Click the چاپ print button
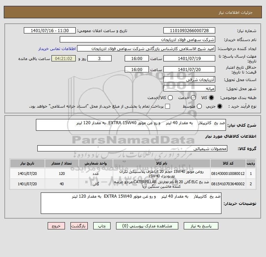This screenshot has height=257, width=266. coord(102,226)
